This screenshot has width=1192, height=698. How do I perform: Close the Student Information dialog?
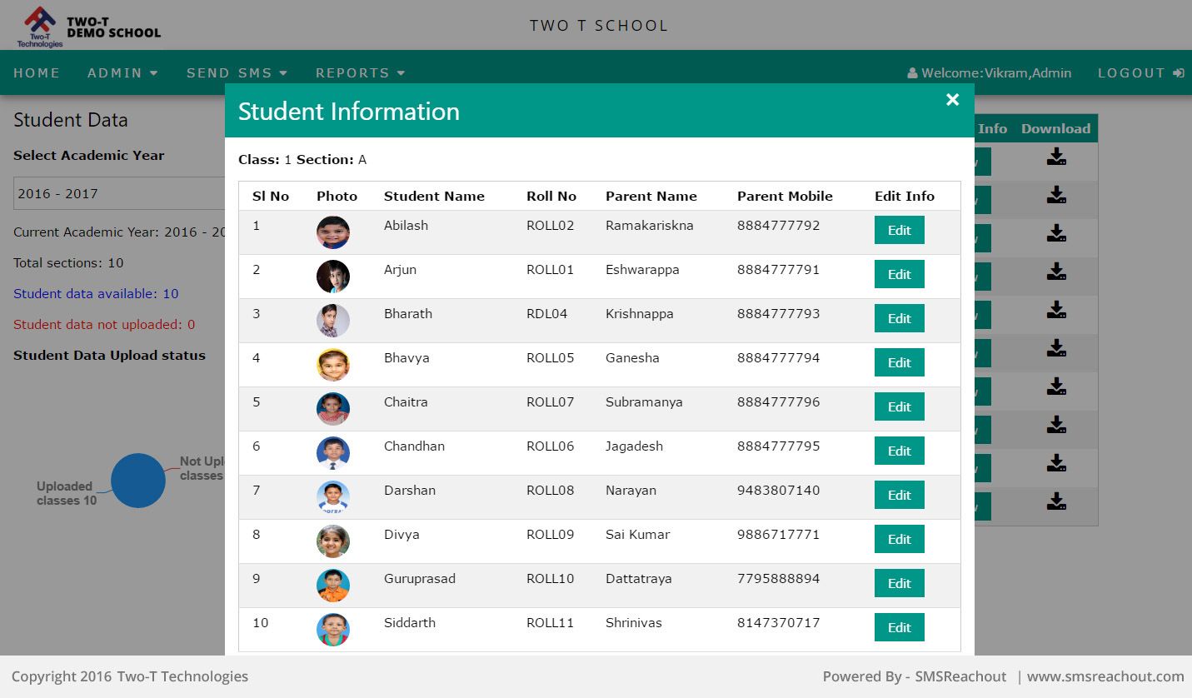(953, 100)
